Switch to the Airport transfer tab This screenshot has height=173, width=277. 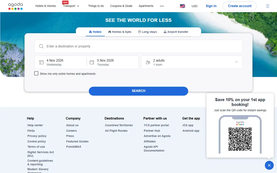pos(176,32)
